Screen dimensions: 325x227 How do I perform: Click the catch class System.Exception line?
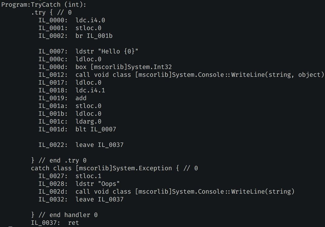tap(114, 168)
